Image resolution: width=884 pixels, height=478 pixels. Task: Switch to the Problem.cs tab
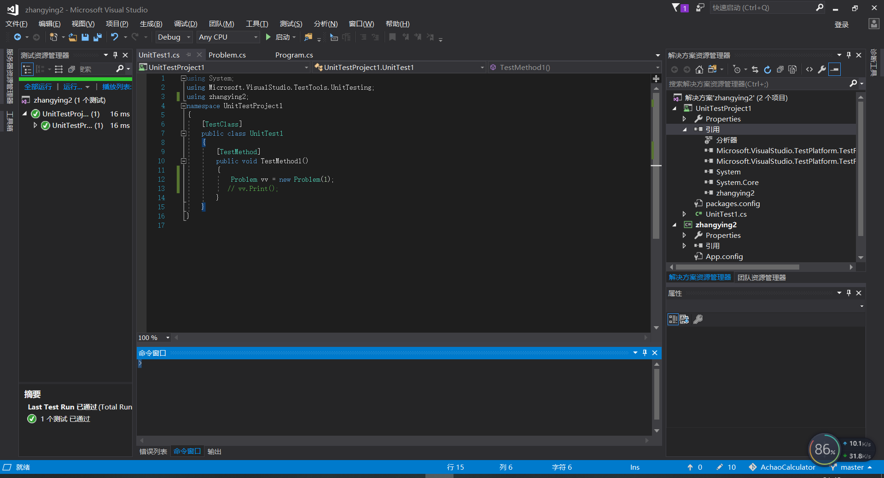227,55
